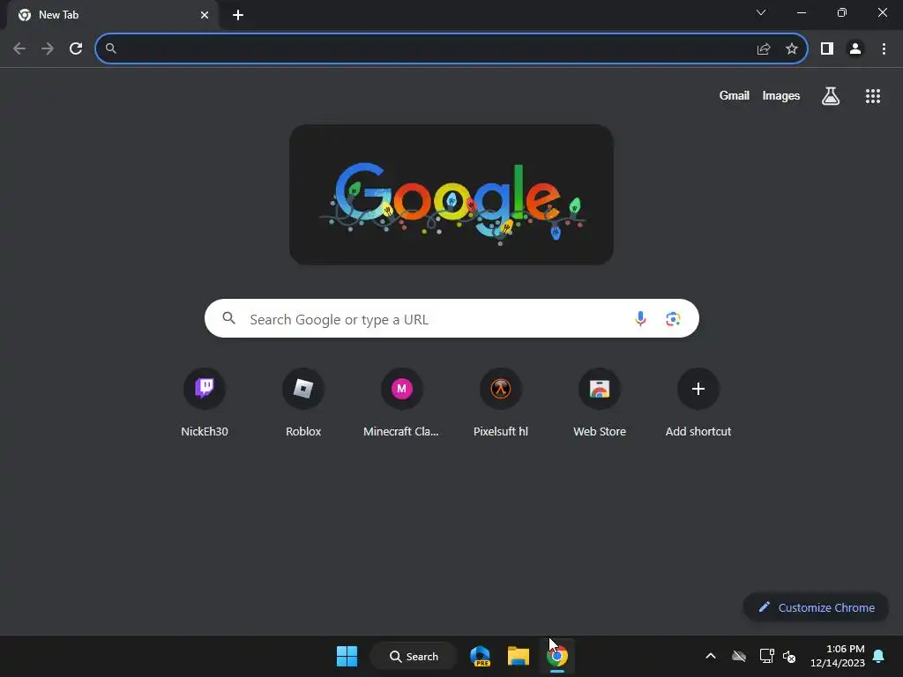Restore down the Chrome window
The height and width of the screenshot is (677, 903).
coord(842,12)
